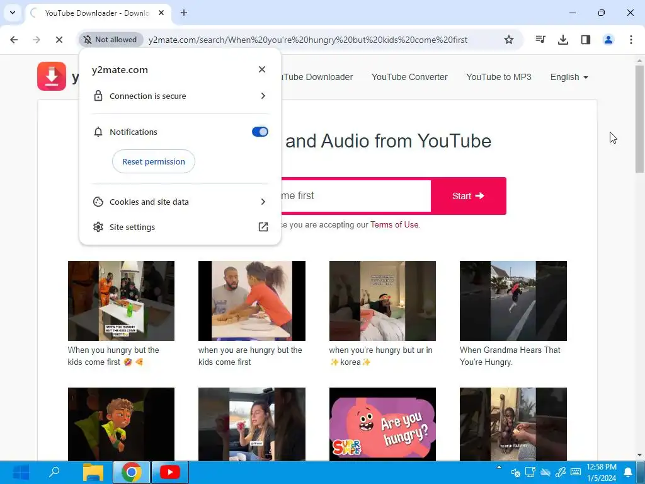Close the YouTube Downloader tab
The width and height of the screenshot is (645, 484).
click(x=161, y=13)
